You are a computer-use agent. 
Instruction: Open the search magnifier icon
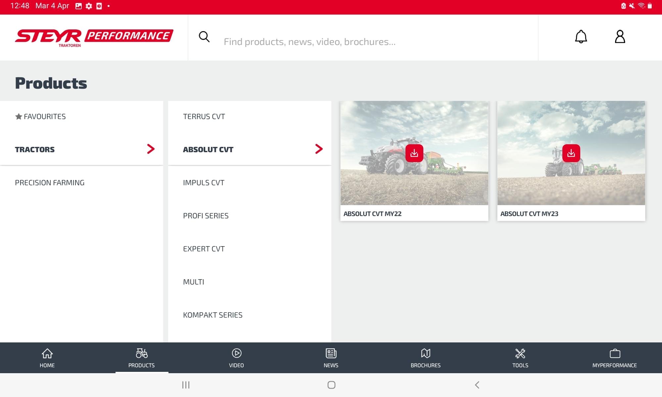click(204, 37)
